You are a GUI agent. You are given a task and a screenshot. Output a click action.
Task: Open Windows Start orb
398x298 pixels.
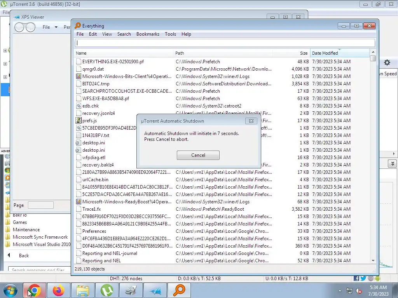10,290
